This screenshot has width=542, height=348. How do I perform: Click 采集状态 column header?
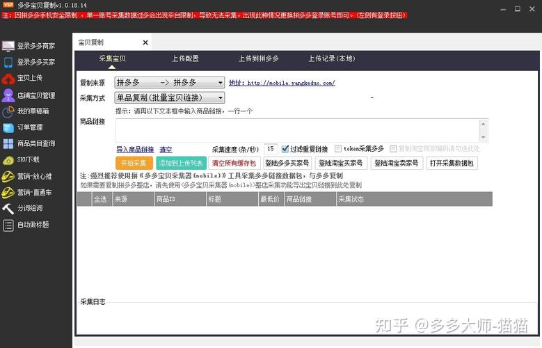click(415, 199)
